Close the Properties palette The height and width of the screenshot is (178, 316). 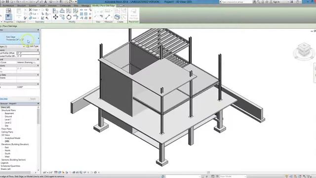click(x=39, y=30)
